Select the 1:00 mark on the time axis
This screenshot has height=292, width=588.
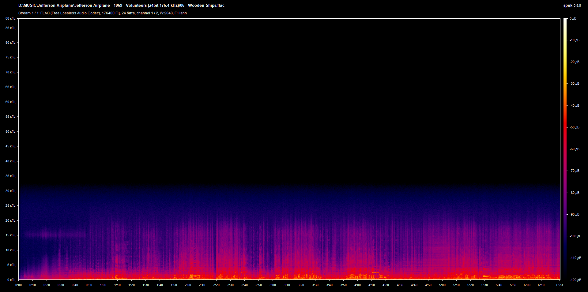click(x=103, y=285)
